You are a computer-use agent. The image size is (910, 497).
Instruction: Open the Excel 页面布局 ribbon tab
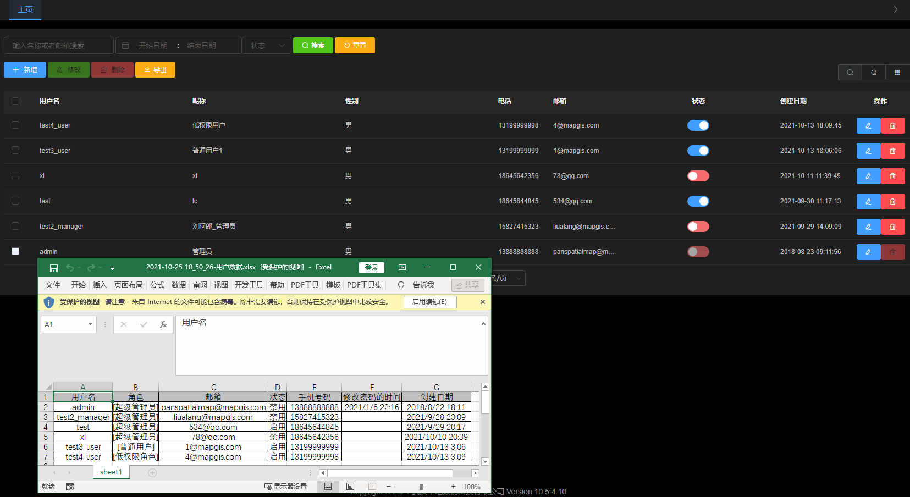128,285
